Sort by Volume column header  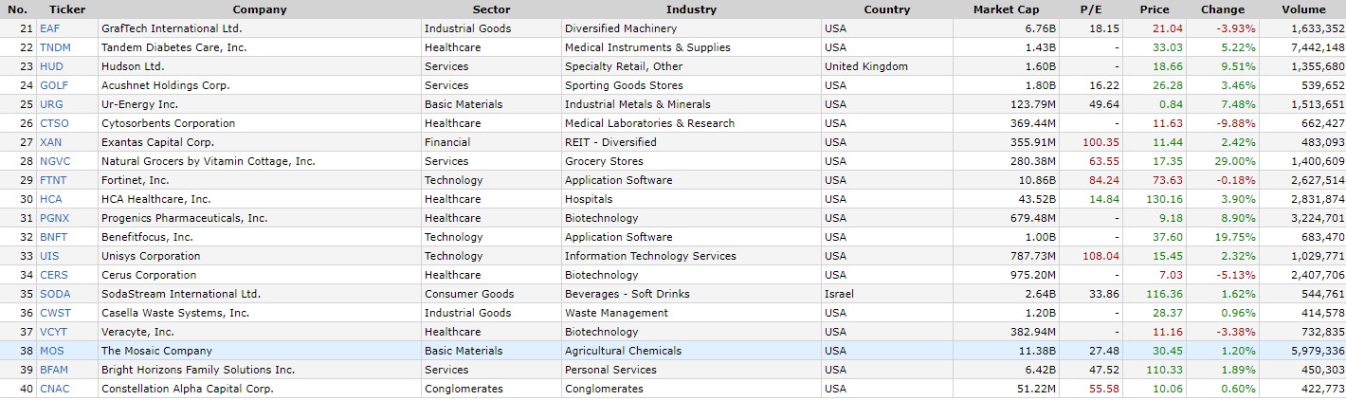[1303, 9]
